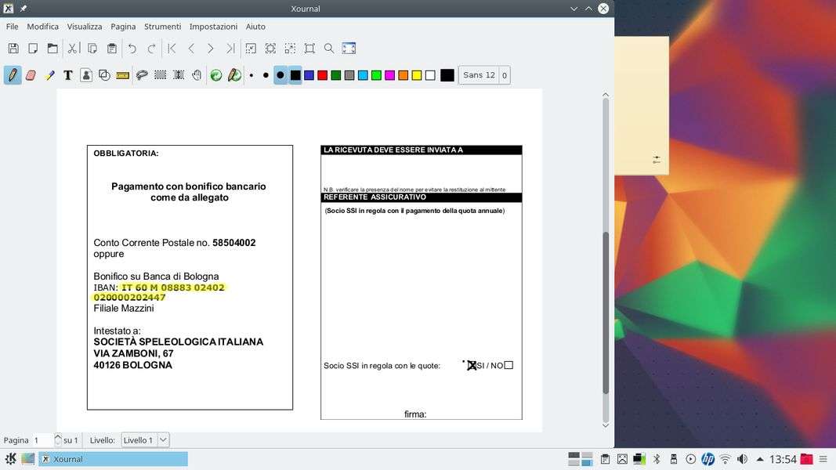
Task: Toggle the Pen tool button
Action: (13, 75)
